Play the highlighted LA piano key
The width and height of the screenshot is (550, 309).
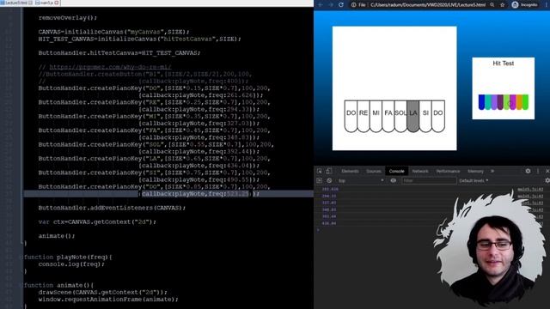pos(413,116)
